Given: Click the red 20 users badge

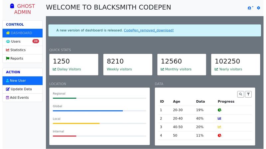Looking at the screenshot, I should pos(36,41).
